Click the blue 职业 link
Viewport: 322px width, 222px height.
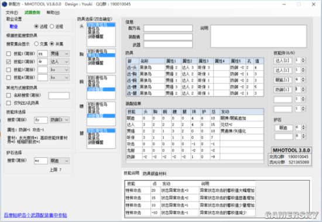(13, 26)
